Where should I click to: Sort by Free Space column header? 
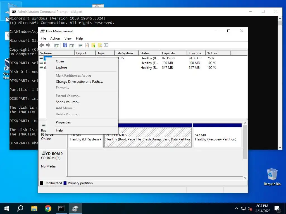(x=196, y=53)
